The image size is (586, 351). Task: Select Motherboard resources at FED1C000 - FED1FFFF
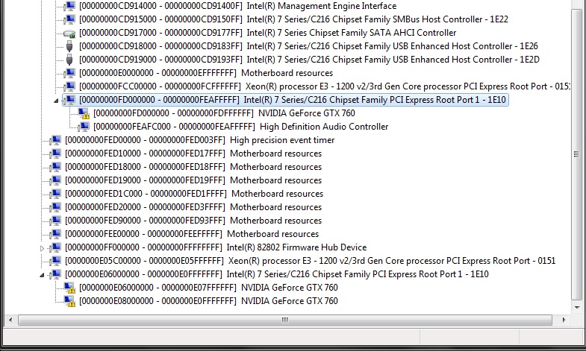[x=194, y=194]
